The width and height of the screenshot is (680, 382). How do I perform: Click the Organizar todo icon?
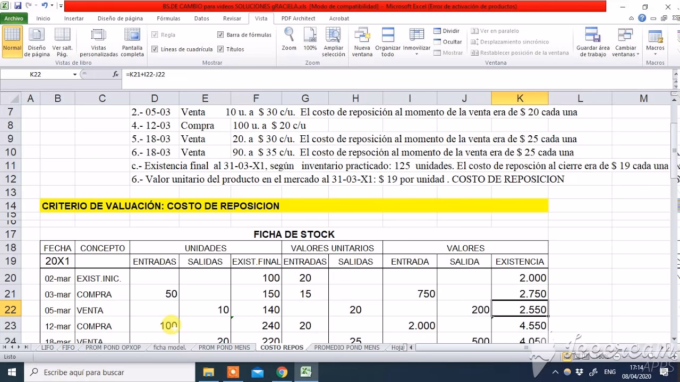click(x=387, y=40)
